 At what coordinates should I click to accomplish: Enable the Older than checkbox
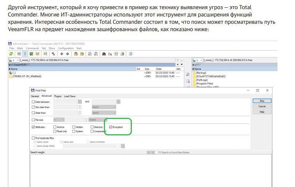click(33, 113)
